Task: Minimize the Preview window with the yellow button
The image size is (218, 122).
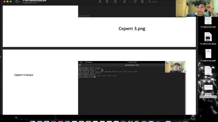Action: (7, 1)
